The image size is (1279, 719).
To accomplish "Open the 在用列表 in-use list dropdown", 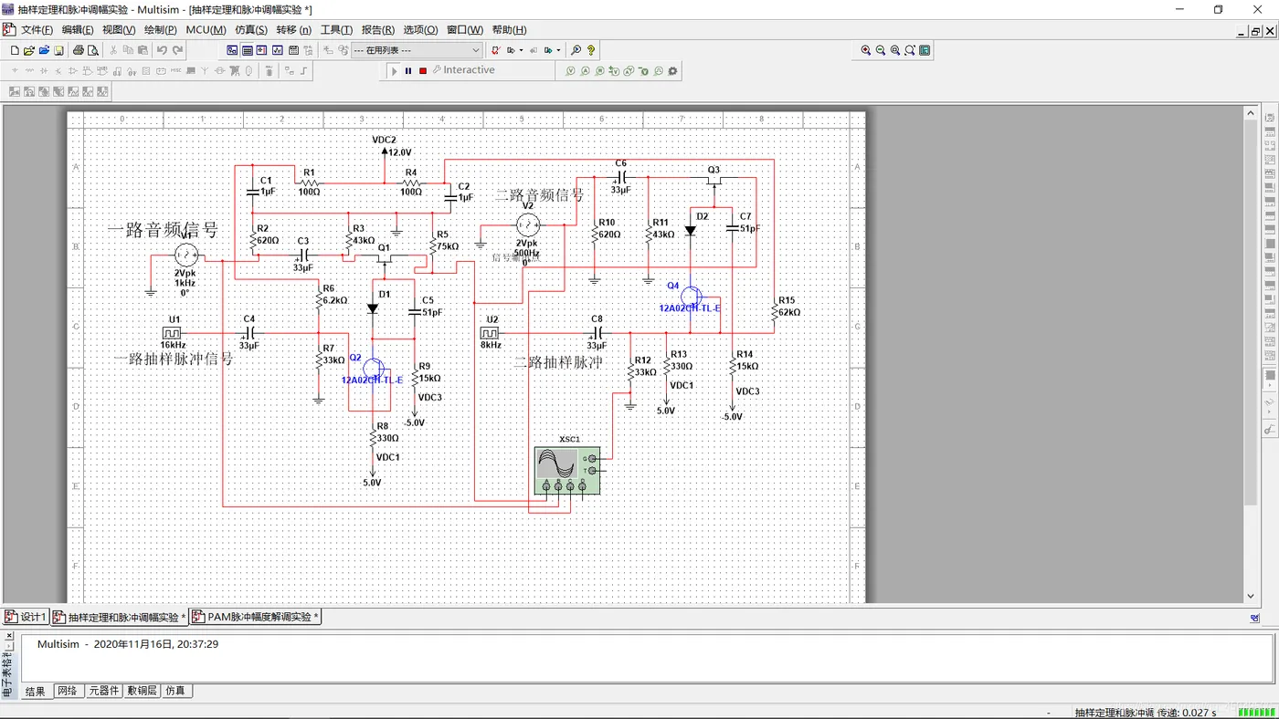I will [x=417, y=50].
